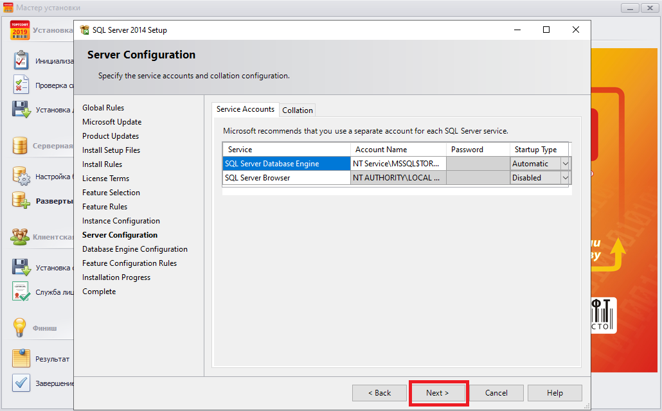Viewport: 662px width, 411px height.
Task: Open the Результат notepad icon
Action: 21,358
